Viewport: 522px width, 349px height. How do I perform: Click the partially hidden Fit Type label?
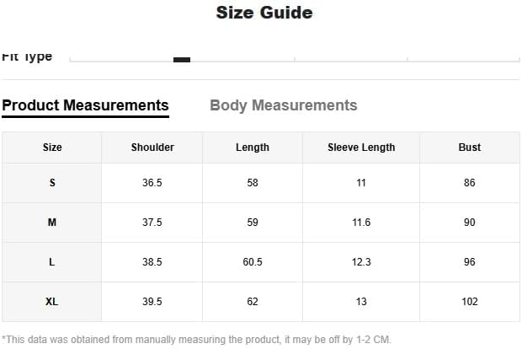(27, 56)
